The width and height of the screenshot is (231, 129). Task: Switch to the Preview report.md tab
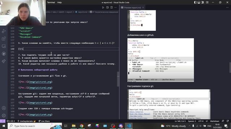[132, 8]
